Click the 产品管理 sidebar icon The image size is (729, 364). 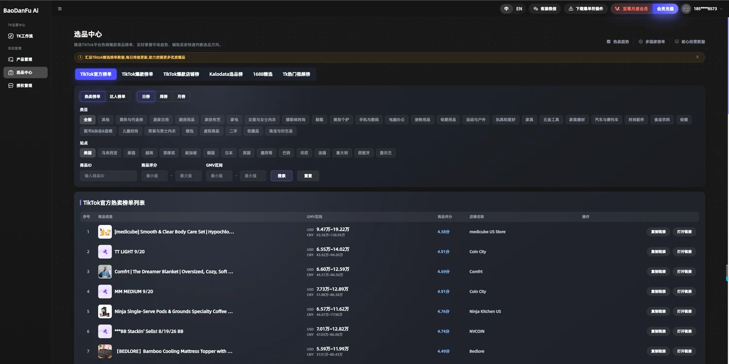11,59
